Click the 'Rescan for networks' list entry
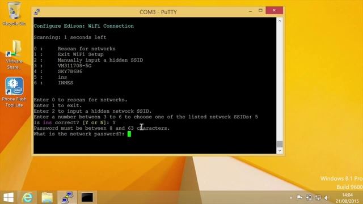The image size is (363, 204). [86, 49]
